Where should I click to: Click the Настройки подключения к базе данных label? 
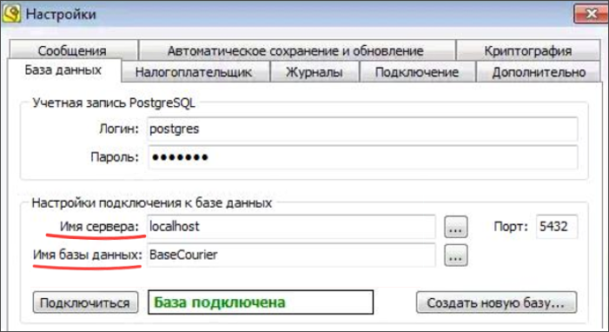pyautogui.click(x=152, y=203)
